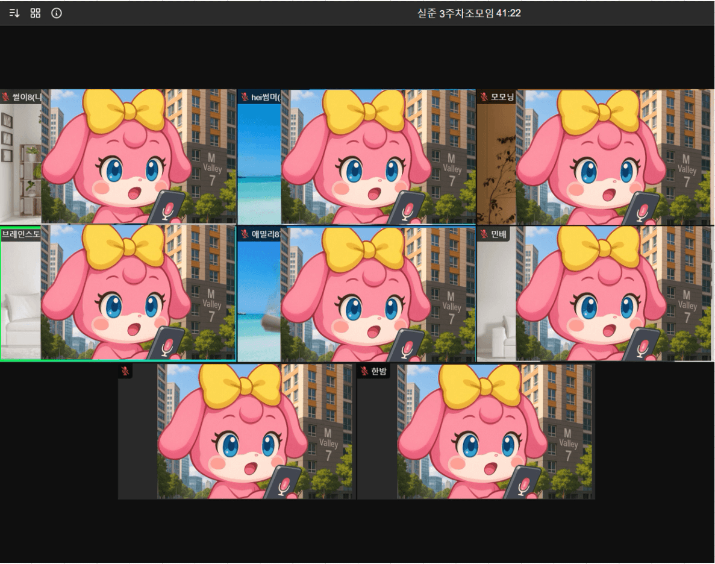This screenshot has height=564, width=715.
Task: Click the muted mic icon on 모모닝
Action: (x=484, y=97)
